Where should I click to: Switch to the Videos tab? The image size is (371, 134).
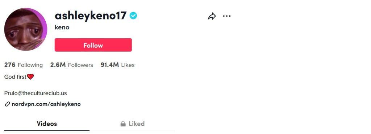(x=47, y=124)
